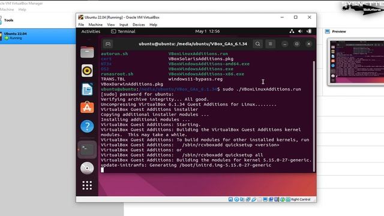
Task: Click the Preview thumbnail in VirtualBox Manager
Action: click(356, 62)
